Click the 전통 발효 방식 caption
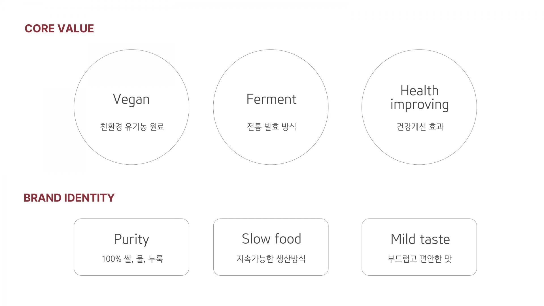 tap(271, 126)
